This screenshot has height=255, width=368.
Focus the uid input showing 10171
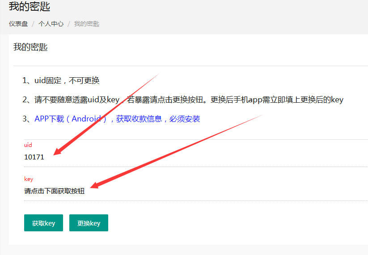pos(179,157)
